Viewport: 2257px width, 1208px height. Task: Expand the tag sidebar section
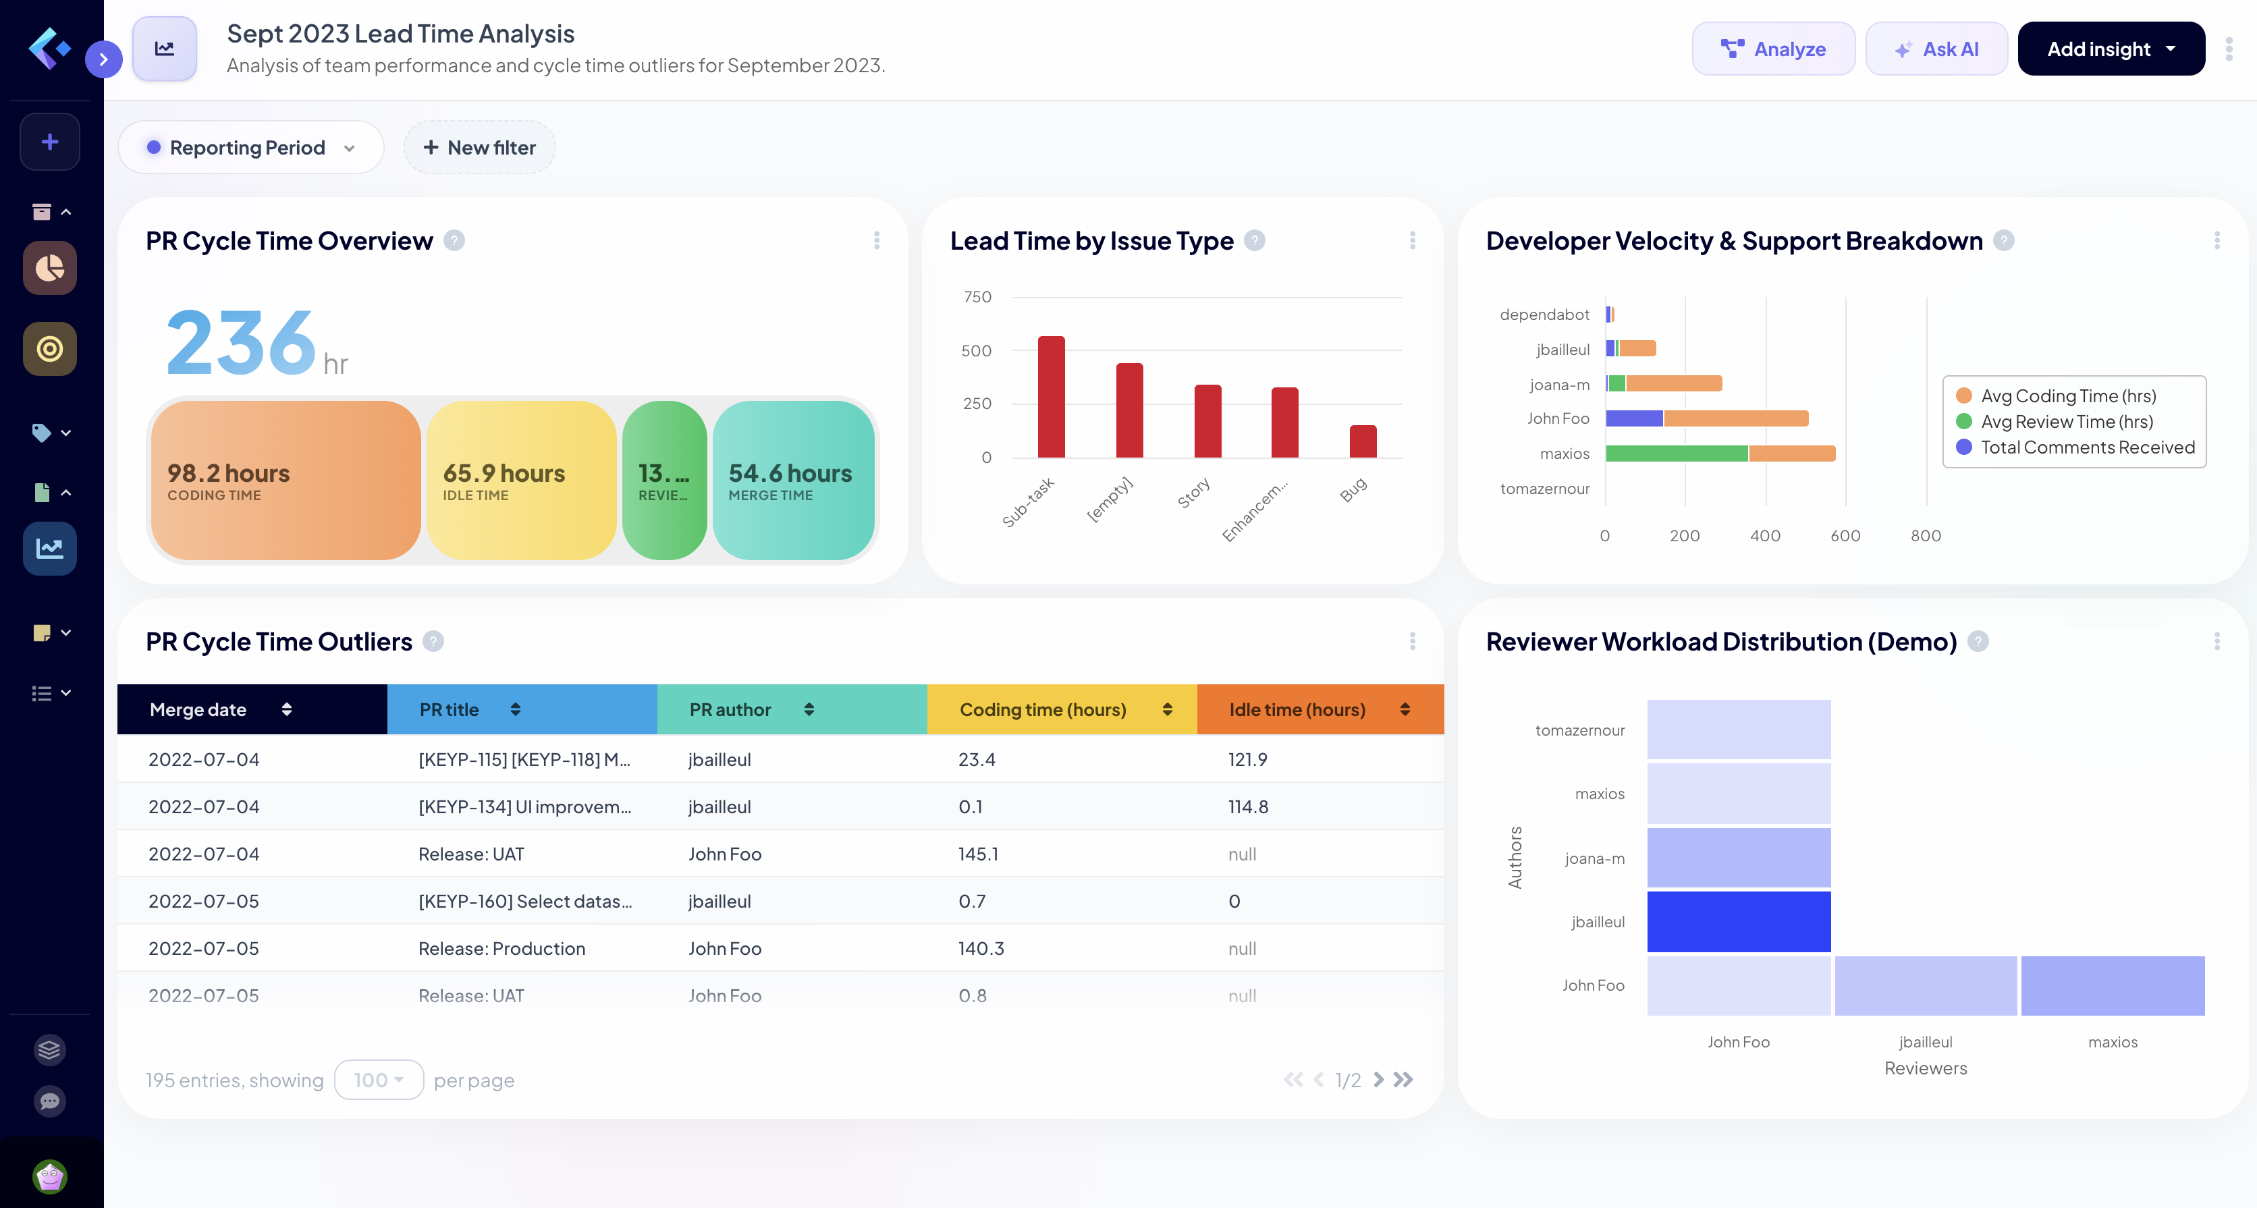click(52, 432)
